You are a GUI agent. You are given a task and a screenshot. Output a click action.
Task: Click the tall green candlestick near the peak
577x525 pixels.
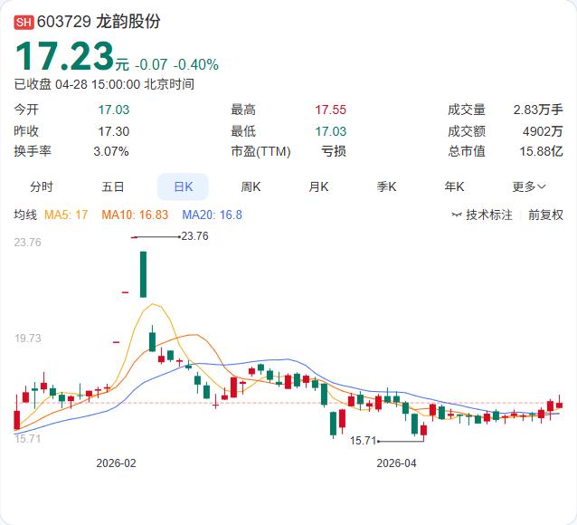(x=143, y=274)
